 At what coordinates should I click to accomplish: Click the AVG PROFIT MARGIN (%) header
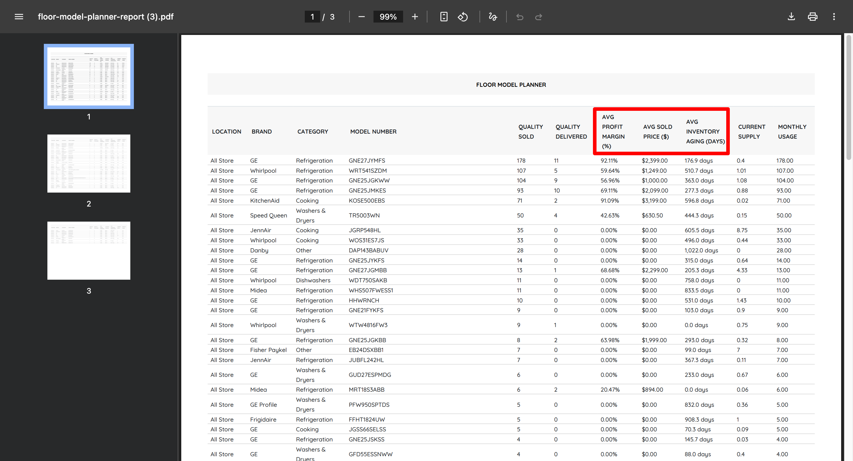[613, 132]
